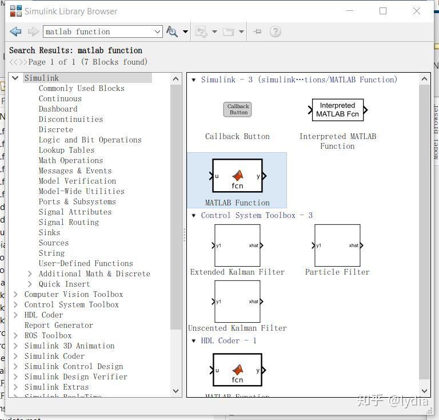Image resolution: width=439 pixels, height=420 pixels.
Task: Click the results pane scrollbar thumb
Action: (x=424, y=232)
